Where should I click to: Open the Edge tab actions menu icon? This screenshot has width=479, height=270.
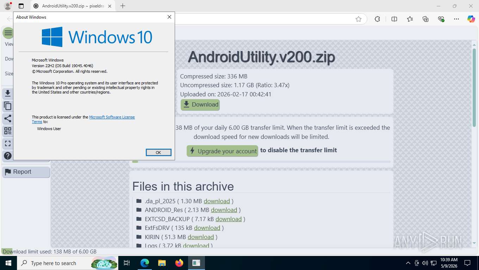pyautogui.click(x=21, y=6)
